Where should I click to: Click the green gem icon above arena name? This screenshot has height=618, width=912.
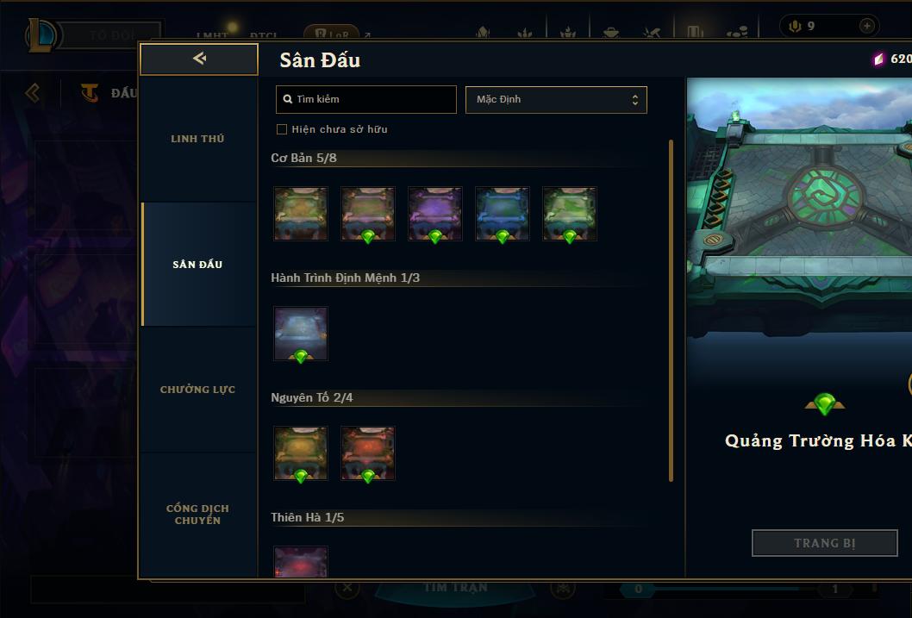(x=824, y=403)
